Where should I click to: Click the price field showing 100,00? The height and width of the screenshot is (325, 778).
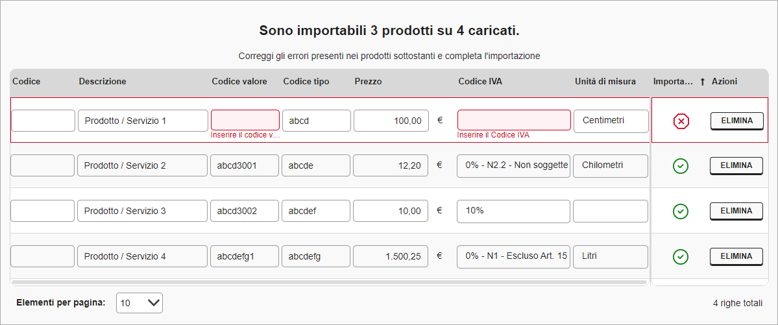tap(391, 121)
